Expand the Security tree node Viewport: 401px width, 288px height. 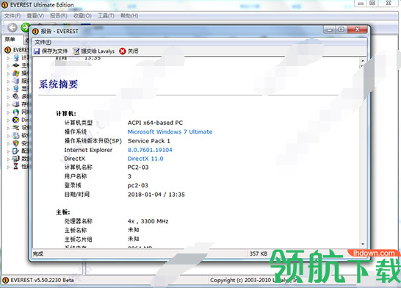pos(8,144)
